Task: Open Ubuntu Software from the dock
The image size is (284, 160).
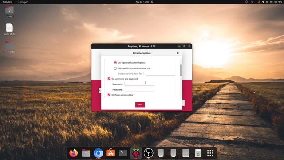Action: [x=110, y=153]
